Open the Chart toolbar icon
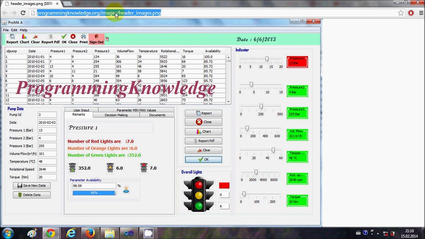The image size is (425, 239). (24, 39)
